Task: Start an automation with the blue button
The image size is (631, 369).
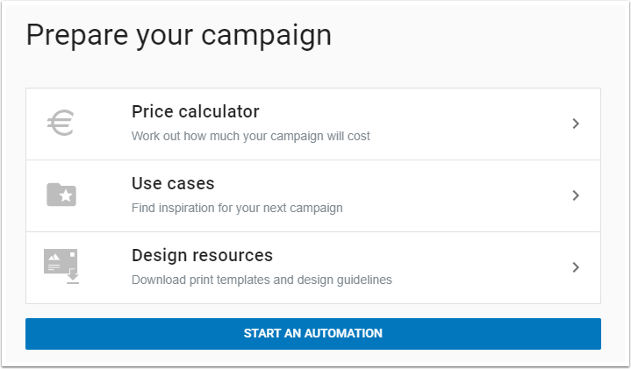Action: coord(313,334)
